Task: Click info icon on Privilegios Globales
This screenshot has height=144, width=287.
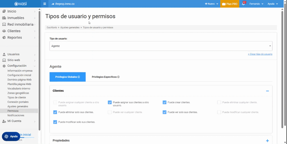Action: [79, 77]
